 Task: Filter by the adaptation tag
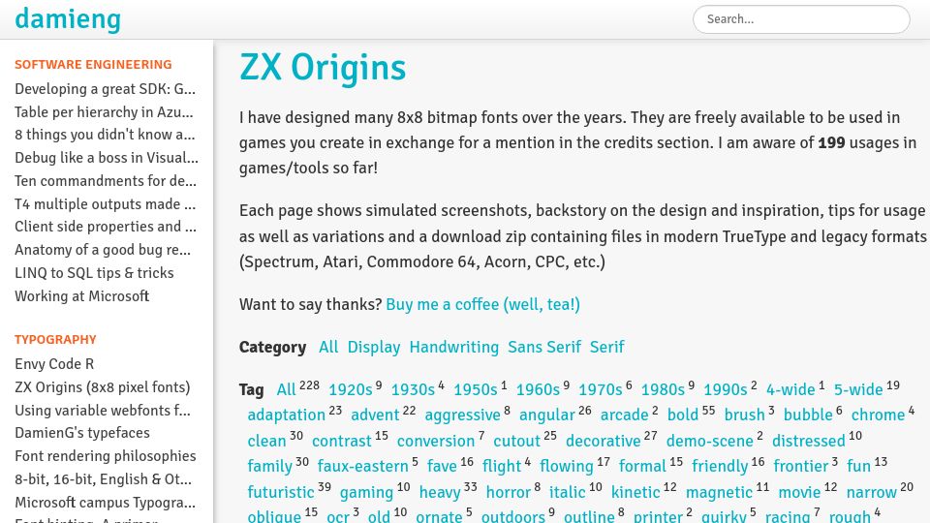pos(287,415)
